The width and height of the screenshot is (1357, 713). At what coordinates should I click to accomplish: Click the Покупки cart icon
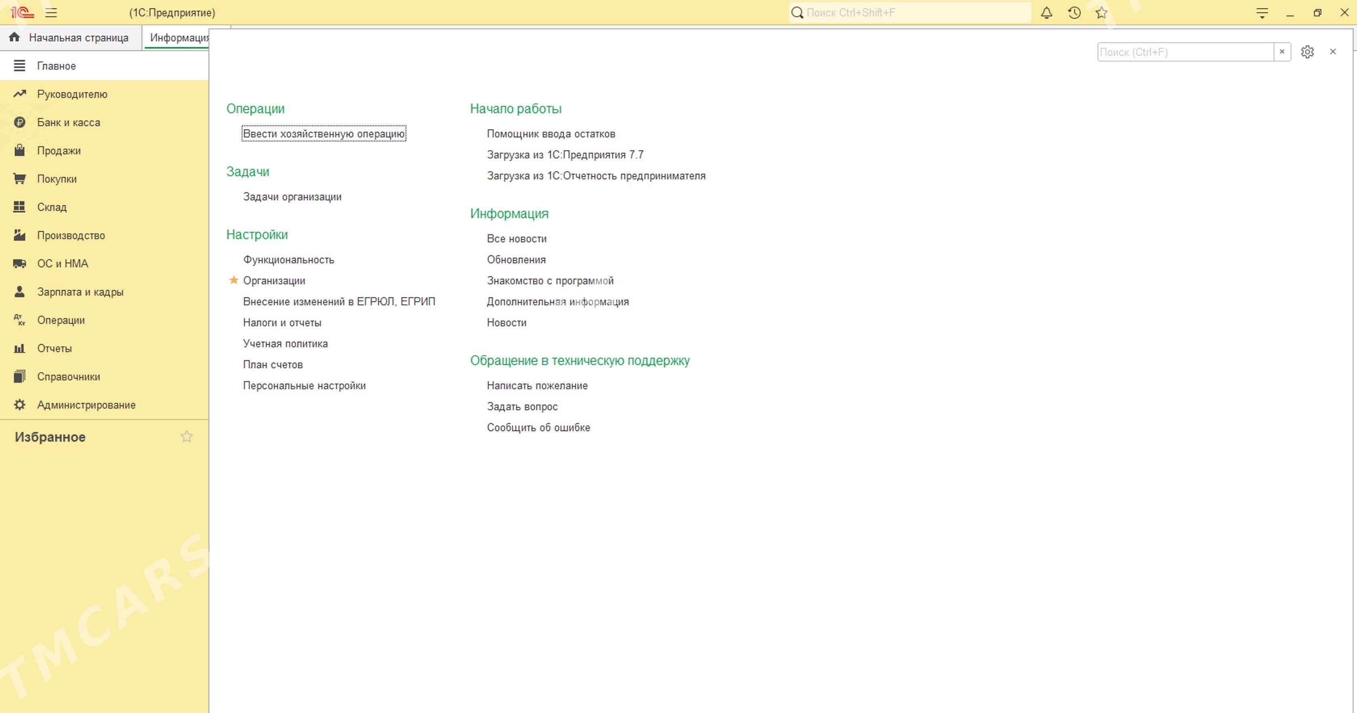[x=19, y=178]
